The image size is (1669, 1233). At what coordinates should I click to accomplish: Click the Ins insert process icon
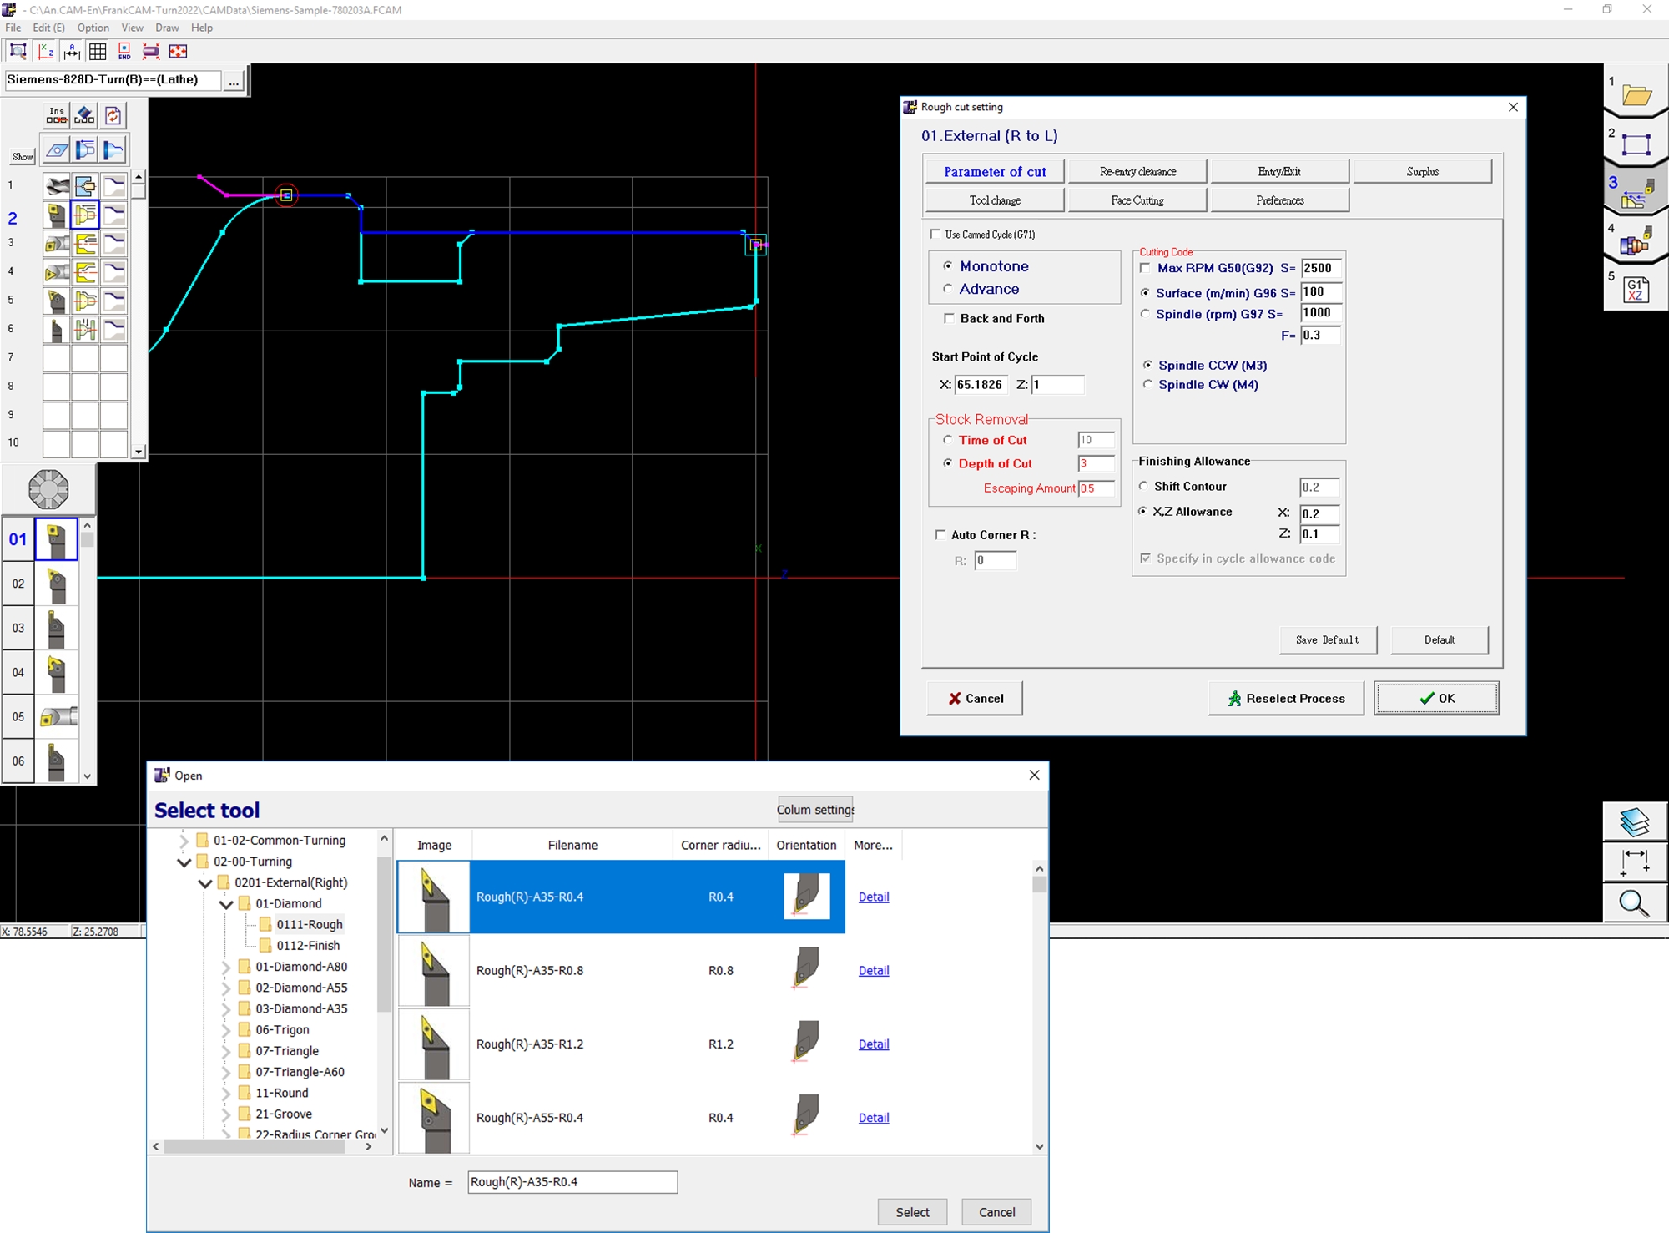pos(57,114)
